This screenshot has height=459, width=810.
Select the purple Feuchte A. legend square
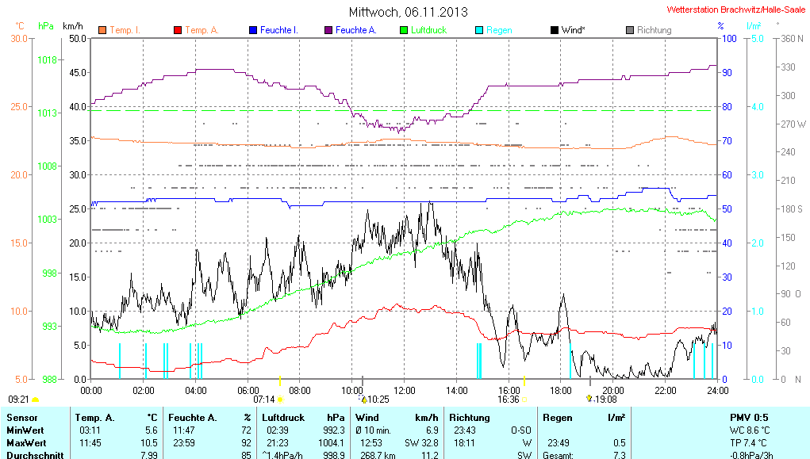coord(328,30)
